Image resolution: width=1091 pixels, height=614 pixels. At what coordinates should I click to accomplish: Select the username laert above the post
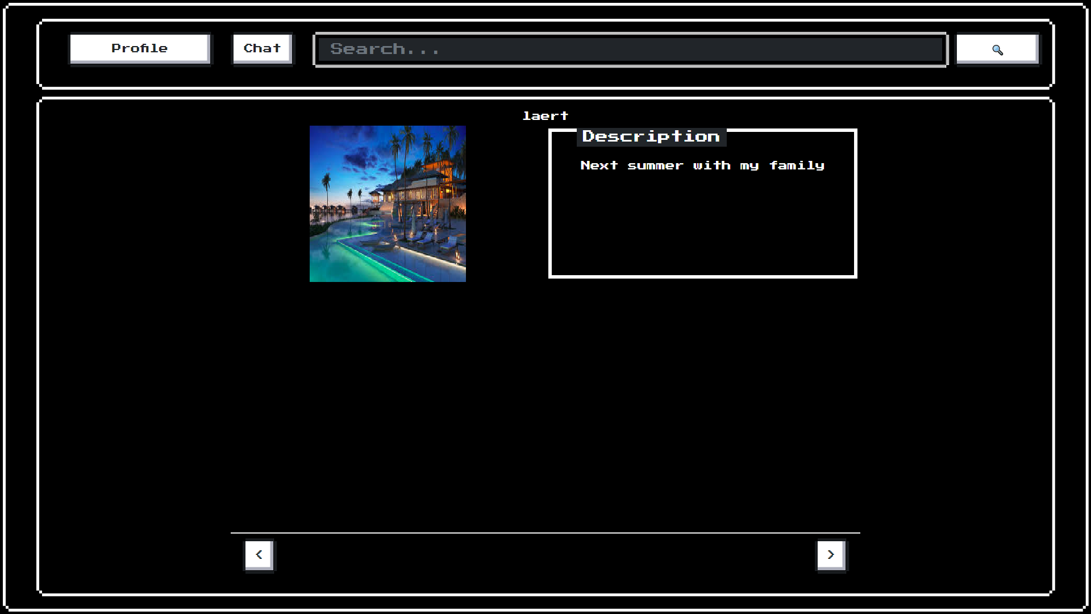coord(545,116)
